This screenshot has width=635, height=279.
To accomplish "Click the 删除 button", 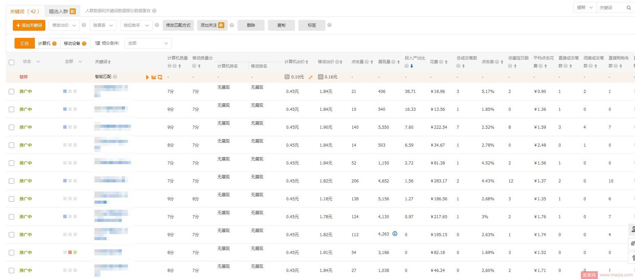I will [x=251, y=25].
